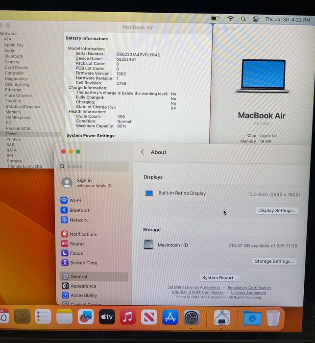This screenshot has height=343, width=315.
Task: Open Software License Agreement link
Action: 194,287
